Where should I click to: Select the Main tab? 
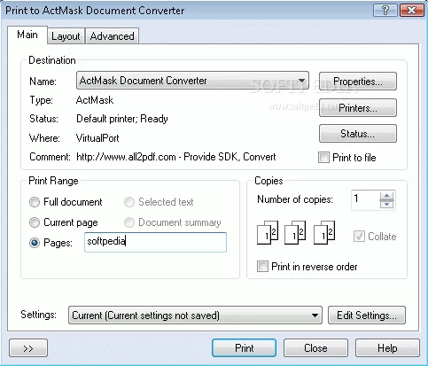click(x=27, y=35)
